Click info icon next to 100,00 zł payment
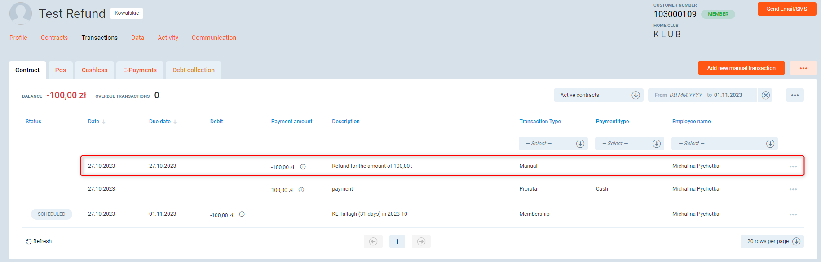 pyautogui.click(x=301, y=190)
